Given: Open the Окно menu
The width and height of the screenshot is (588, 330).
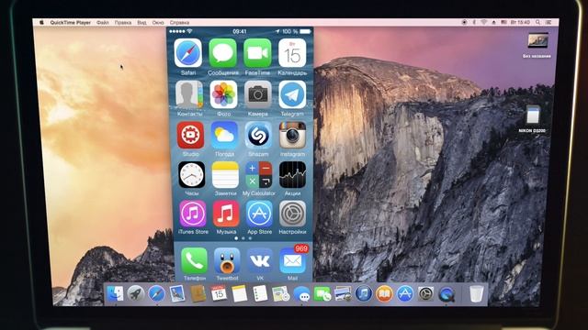Looking at the screenshot, I should point(158,22).
